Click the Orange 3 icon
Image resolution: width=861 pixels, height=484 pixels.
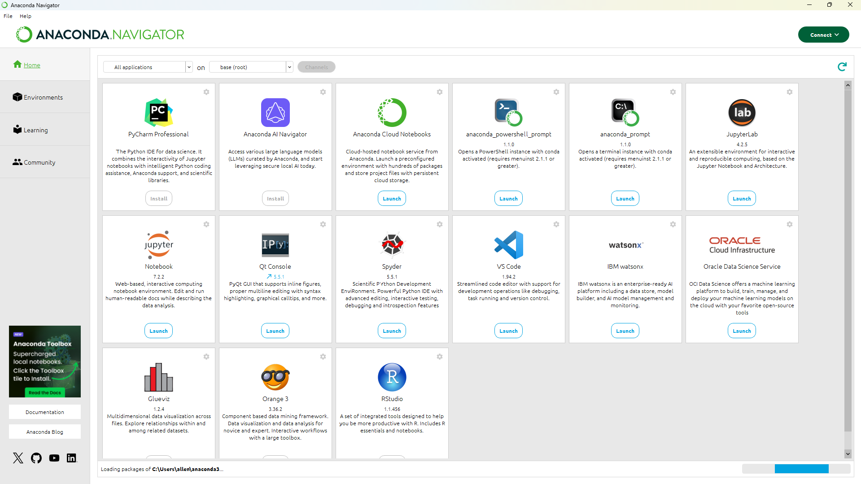(275, 377)
